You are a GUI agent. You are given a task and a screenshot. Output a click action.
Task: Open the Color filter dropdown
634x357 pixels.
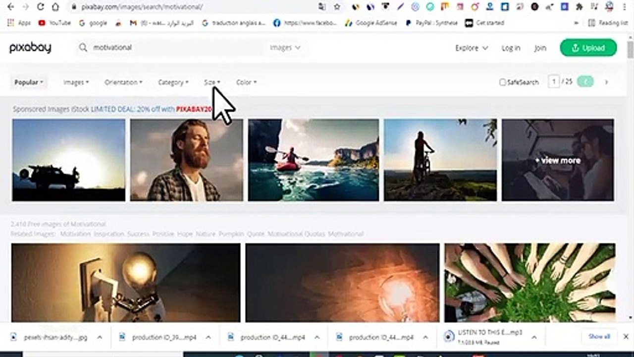(246, 82)
